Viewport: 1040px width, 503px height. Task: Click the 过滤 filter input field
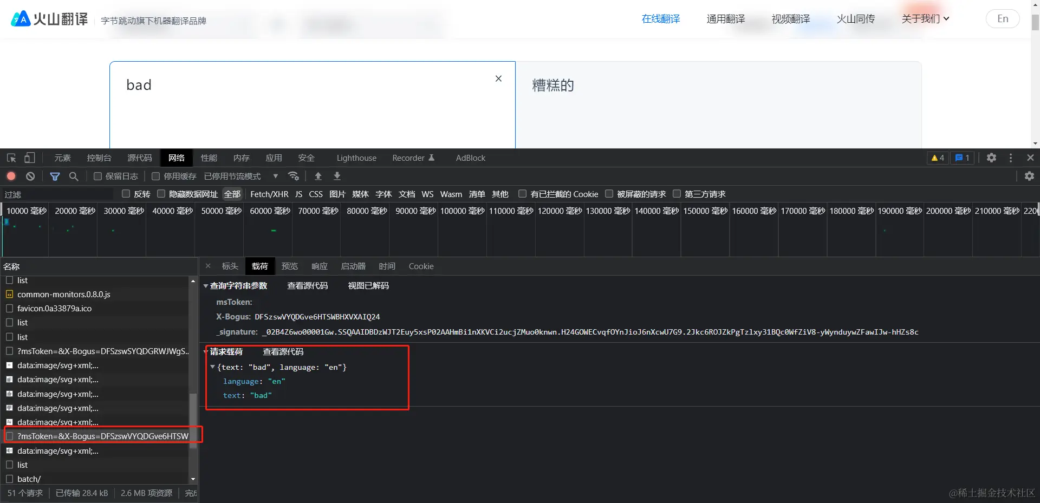[57, 194]
